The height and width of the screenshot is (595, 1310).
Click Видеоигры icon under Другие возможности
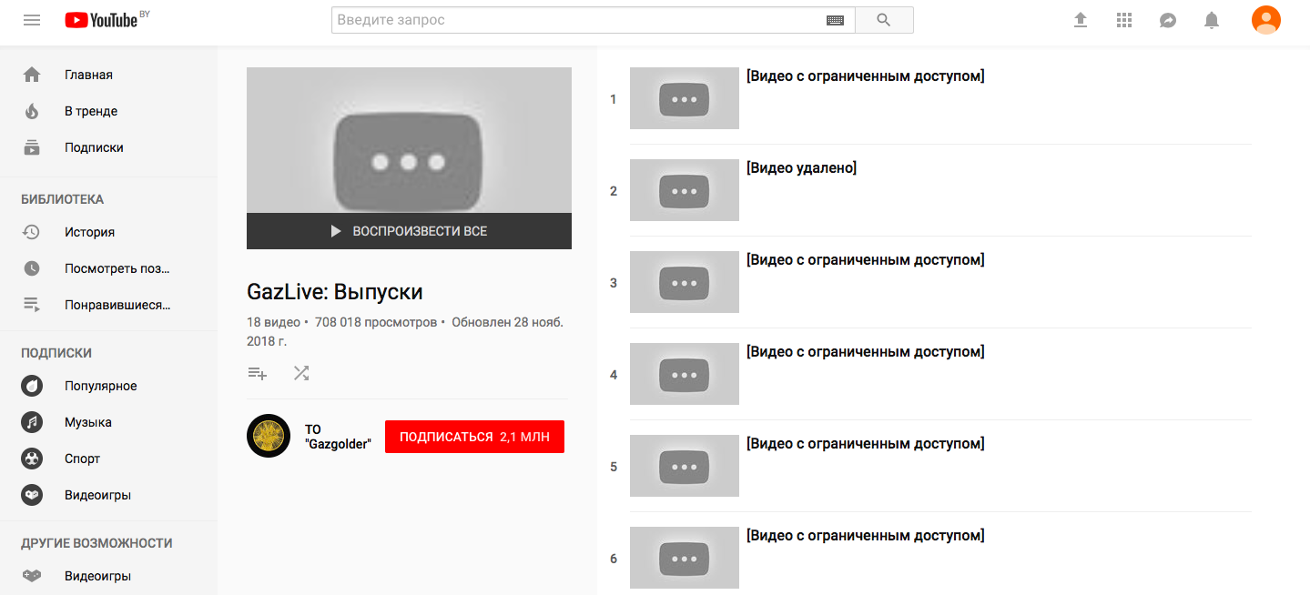tap(32, 576)
